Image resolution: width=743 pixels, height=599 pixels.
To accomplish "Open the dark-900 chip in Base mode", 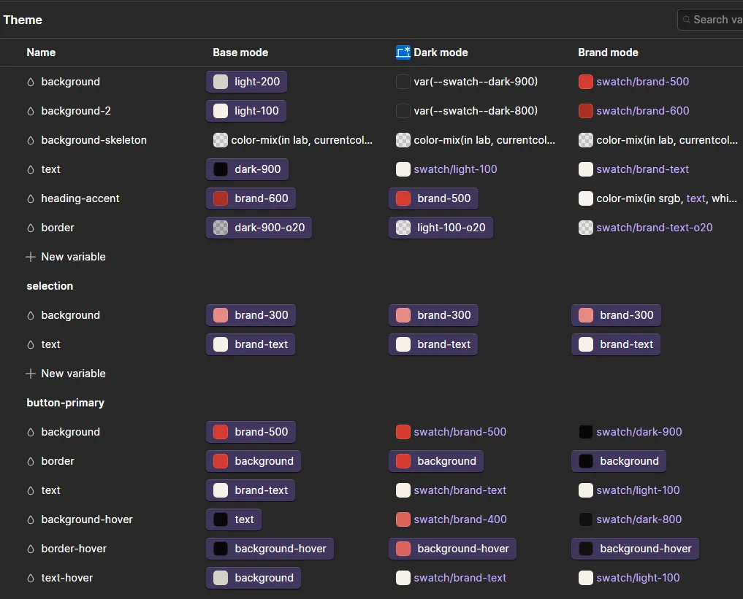I will 247,169.
